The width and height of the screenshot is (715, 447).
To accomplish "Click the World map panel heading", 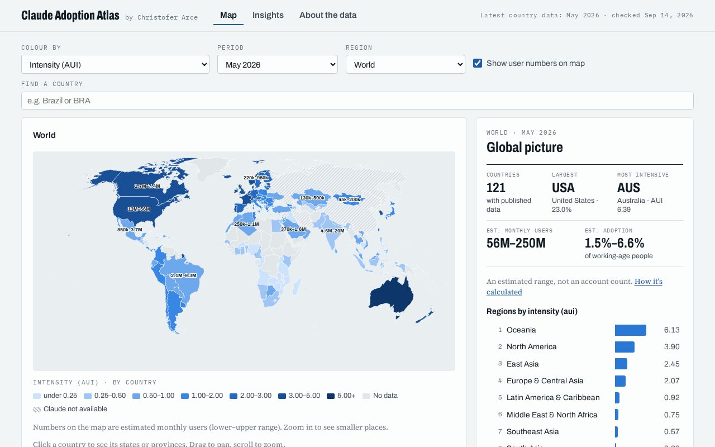I will (x=44, y=135).
